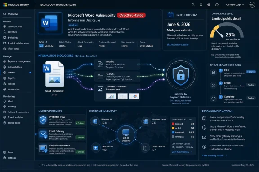Open the aka.ms/patch-tuesday link
The height and width of the screenshot is (172, 259).
pyautogui.click(x=178, y=45)
